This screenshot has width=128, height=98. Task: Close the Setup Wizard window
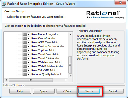click(x=121, y=2)
